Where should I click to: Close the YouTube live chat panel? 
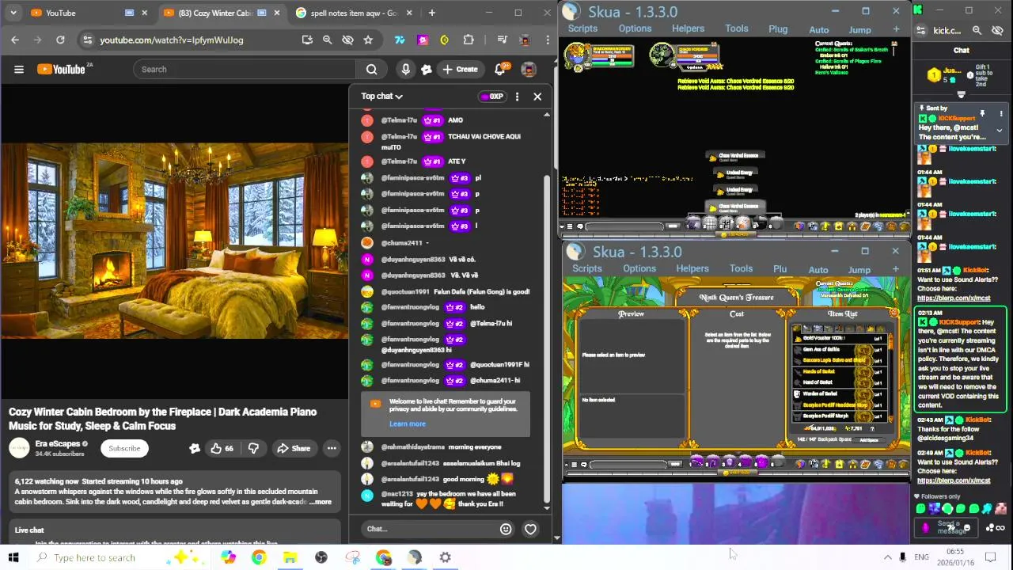click(x=537, y=97)
